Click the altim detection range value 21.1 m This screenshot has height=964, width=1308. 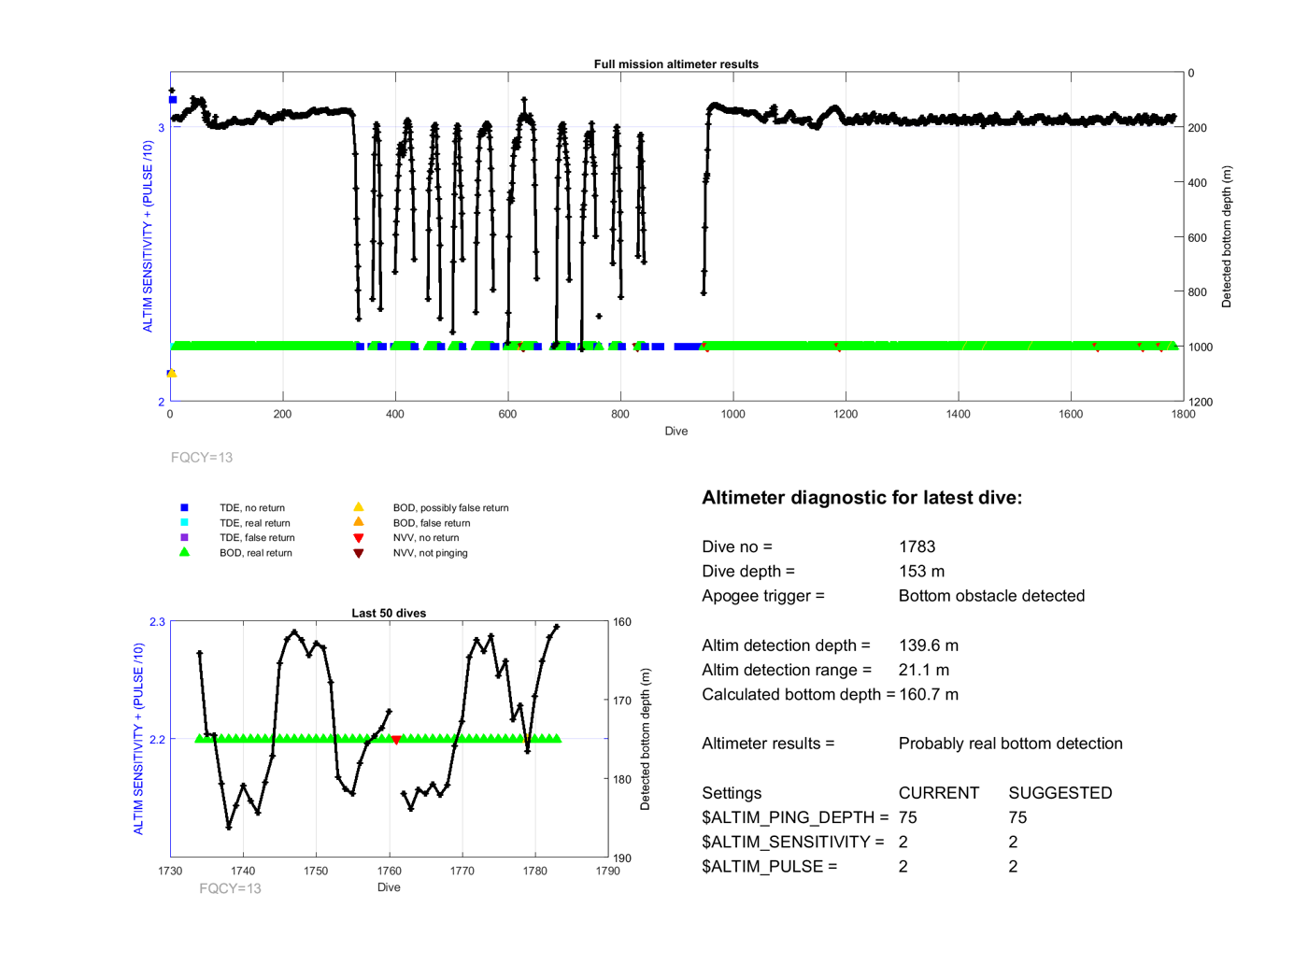click(x=924, y=670)
